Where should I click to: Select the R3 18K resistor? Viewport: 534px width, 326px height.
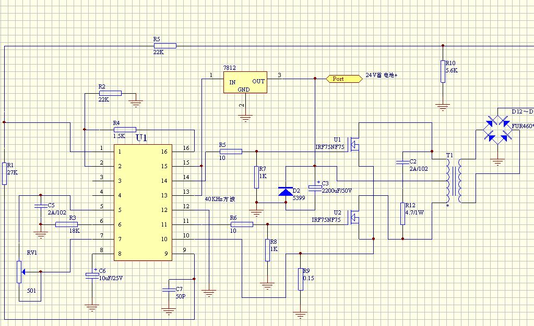point(66,224)
